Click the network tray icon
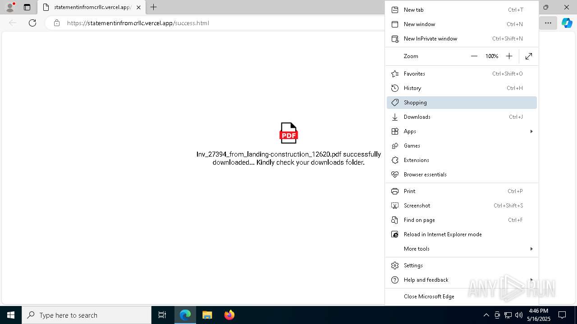 pos(508,315)
